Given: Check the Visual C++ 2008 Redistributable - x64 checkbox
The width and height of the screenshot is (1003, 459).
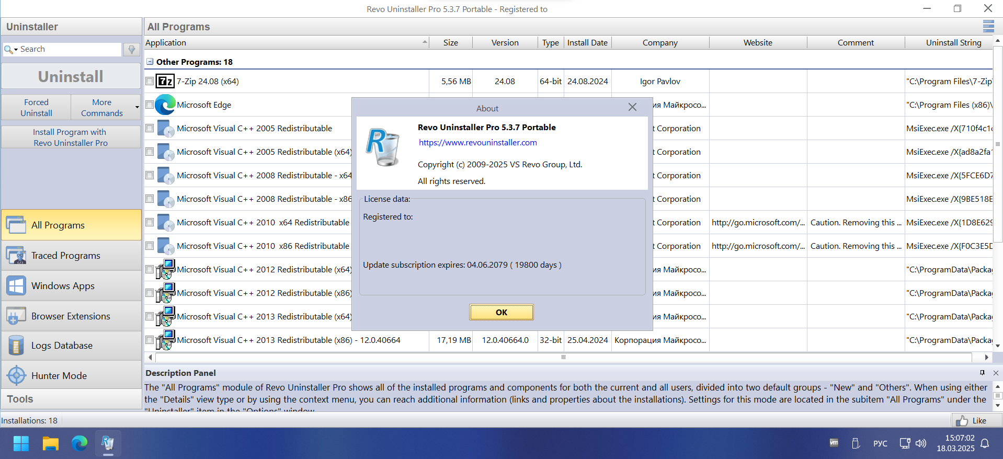Looking at the screenshot, I should (x=150, y=175).
